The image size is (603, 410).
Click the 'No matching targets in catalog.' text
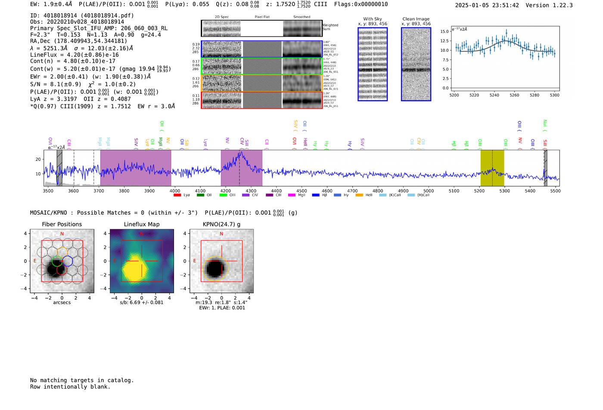pos(82,380)
